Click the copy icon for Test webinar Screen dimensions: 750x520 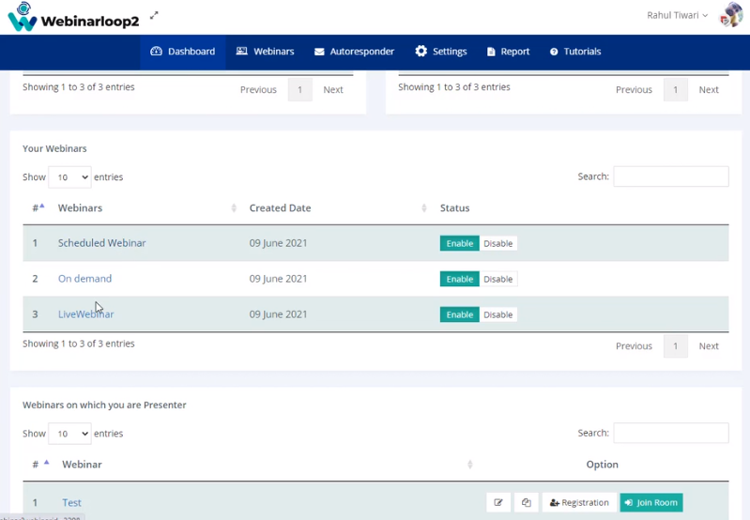(x=527, y=502)
